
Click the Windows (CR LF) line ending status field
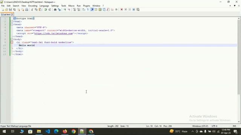pos(200,126)
